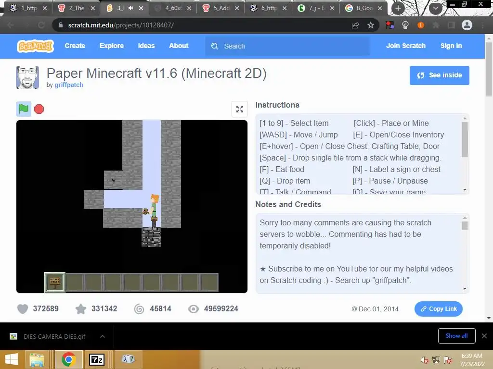Open the Ideas menu item

coord(146,46)
